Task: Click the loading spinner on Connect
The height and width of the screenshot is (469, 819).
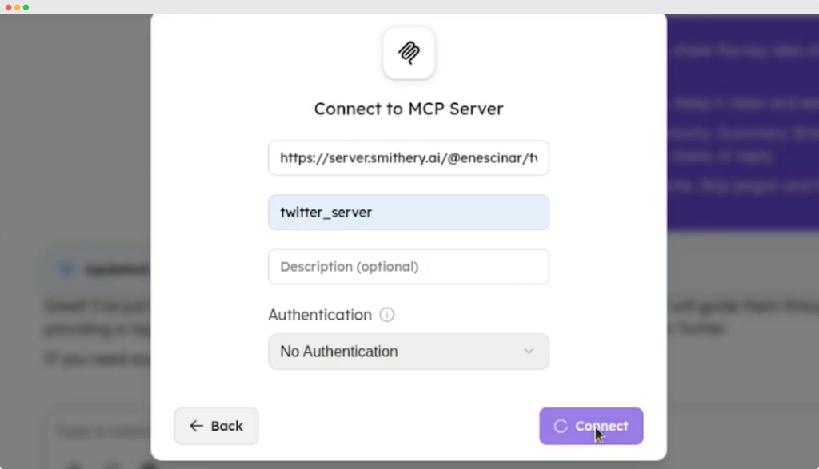Action: (x=561, y=426)
